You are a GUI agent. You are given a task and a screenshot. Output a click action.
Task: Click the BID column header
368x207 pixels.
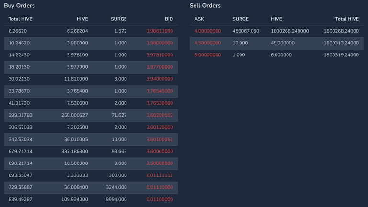[x=169, y=19]
